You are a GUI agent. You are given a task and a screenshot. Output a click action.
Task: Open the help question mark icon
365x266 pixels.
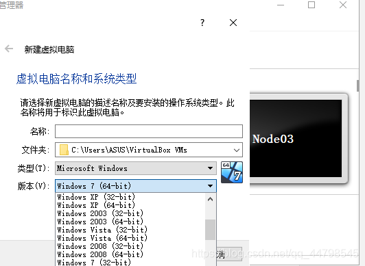point(202,23)
